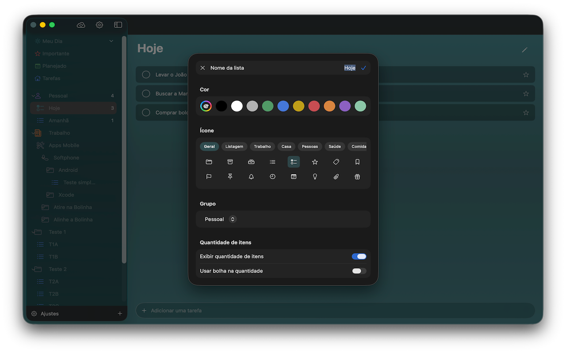Confirm list name with the blue checkmark
Viewport: 566px width, 353px height.
[363, 68]
